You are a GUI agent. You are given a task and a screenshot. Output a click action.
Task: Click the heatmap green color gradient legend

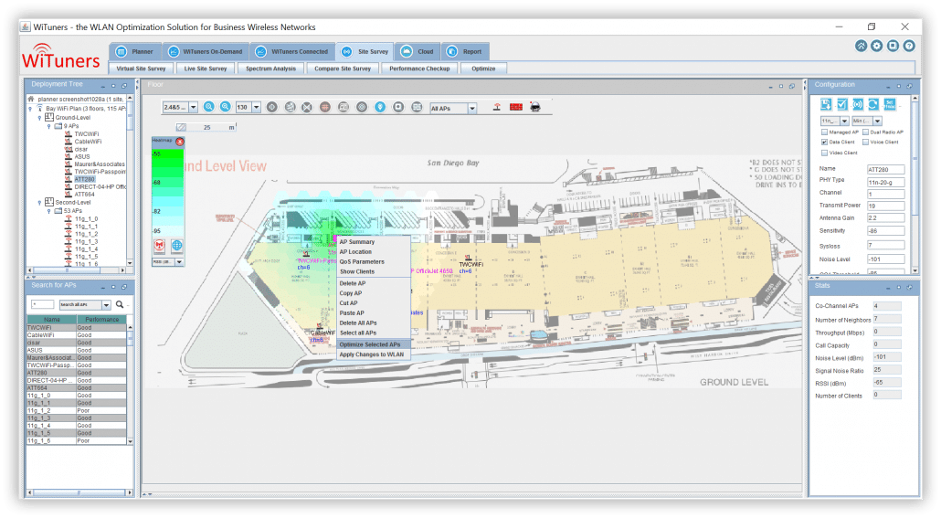pyautogui.click(x=167, y=192)
